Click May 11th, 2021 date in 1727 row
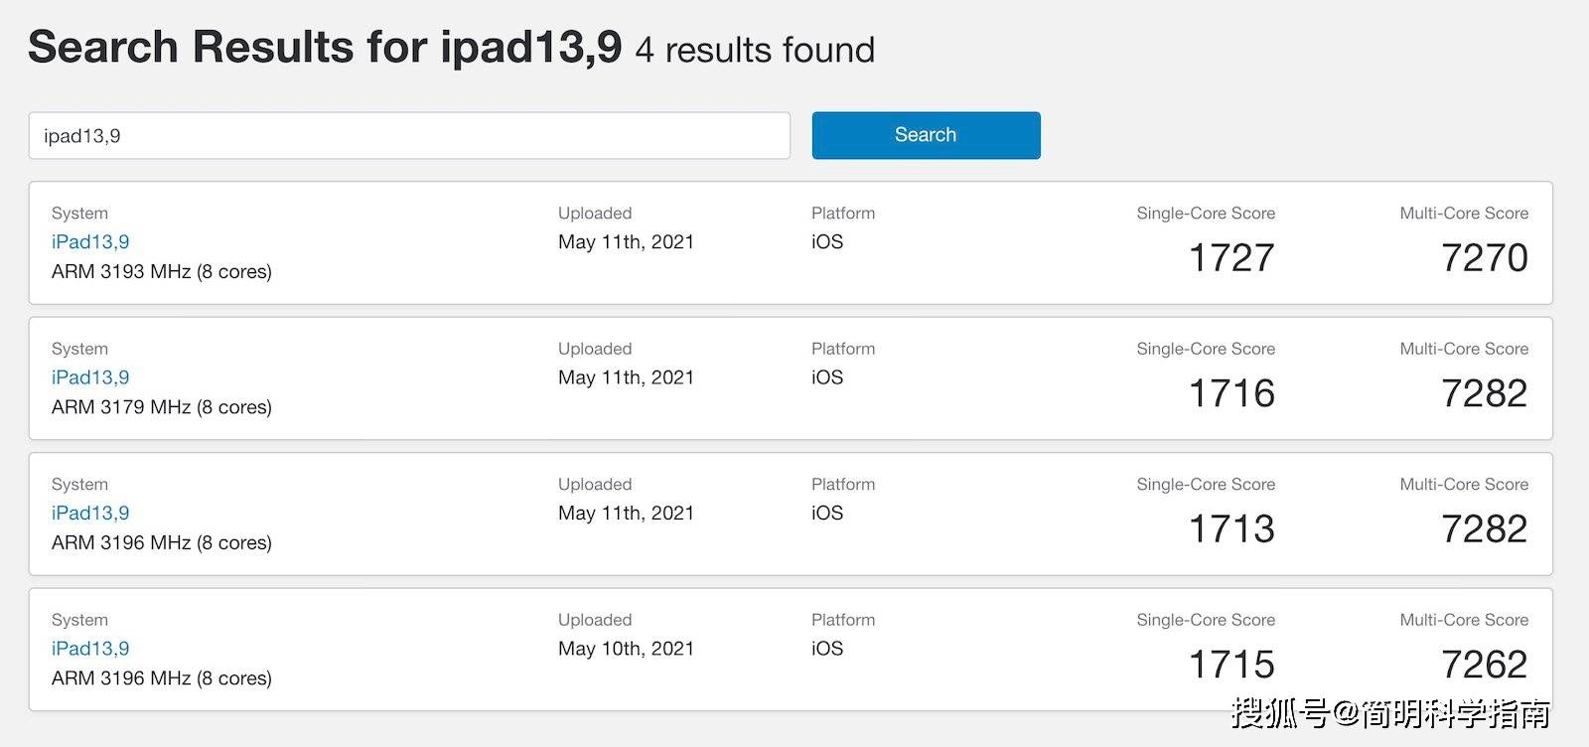The width and height of the screenshot is (1589, 747). 626,241
